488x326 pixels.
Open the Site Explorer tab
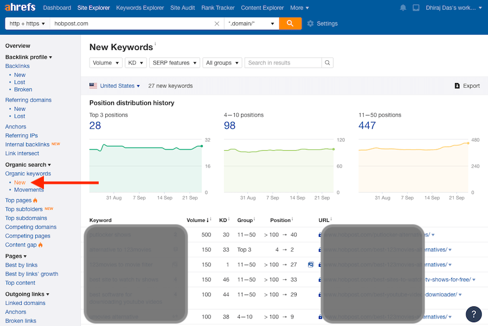(x=94, y=8)
